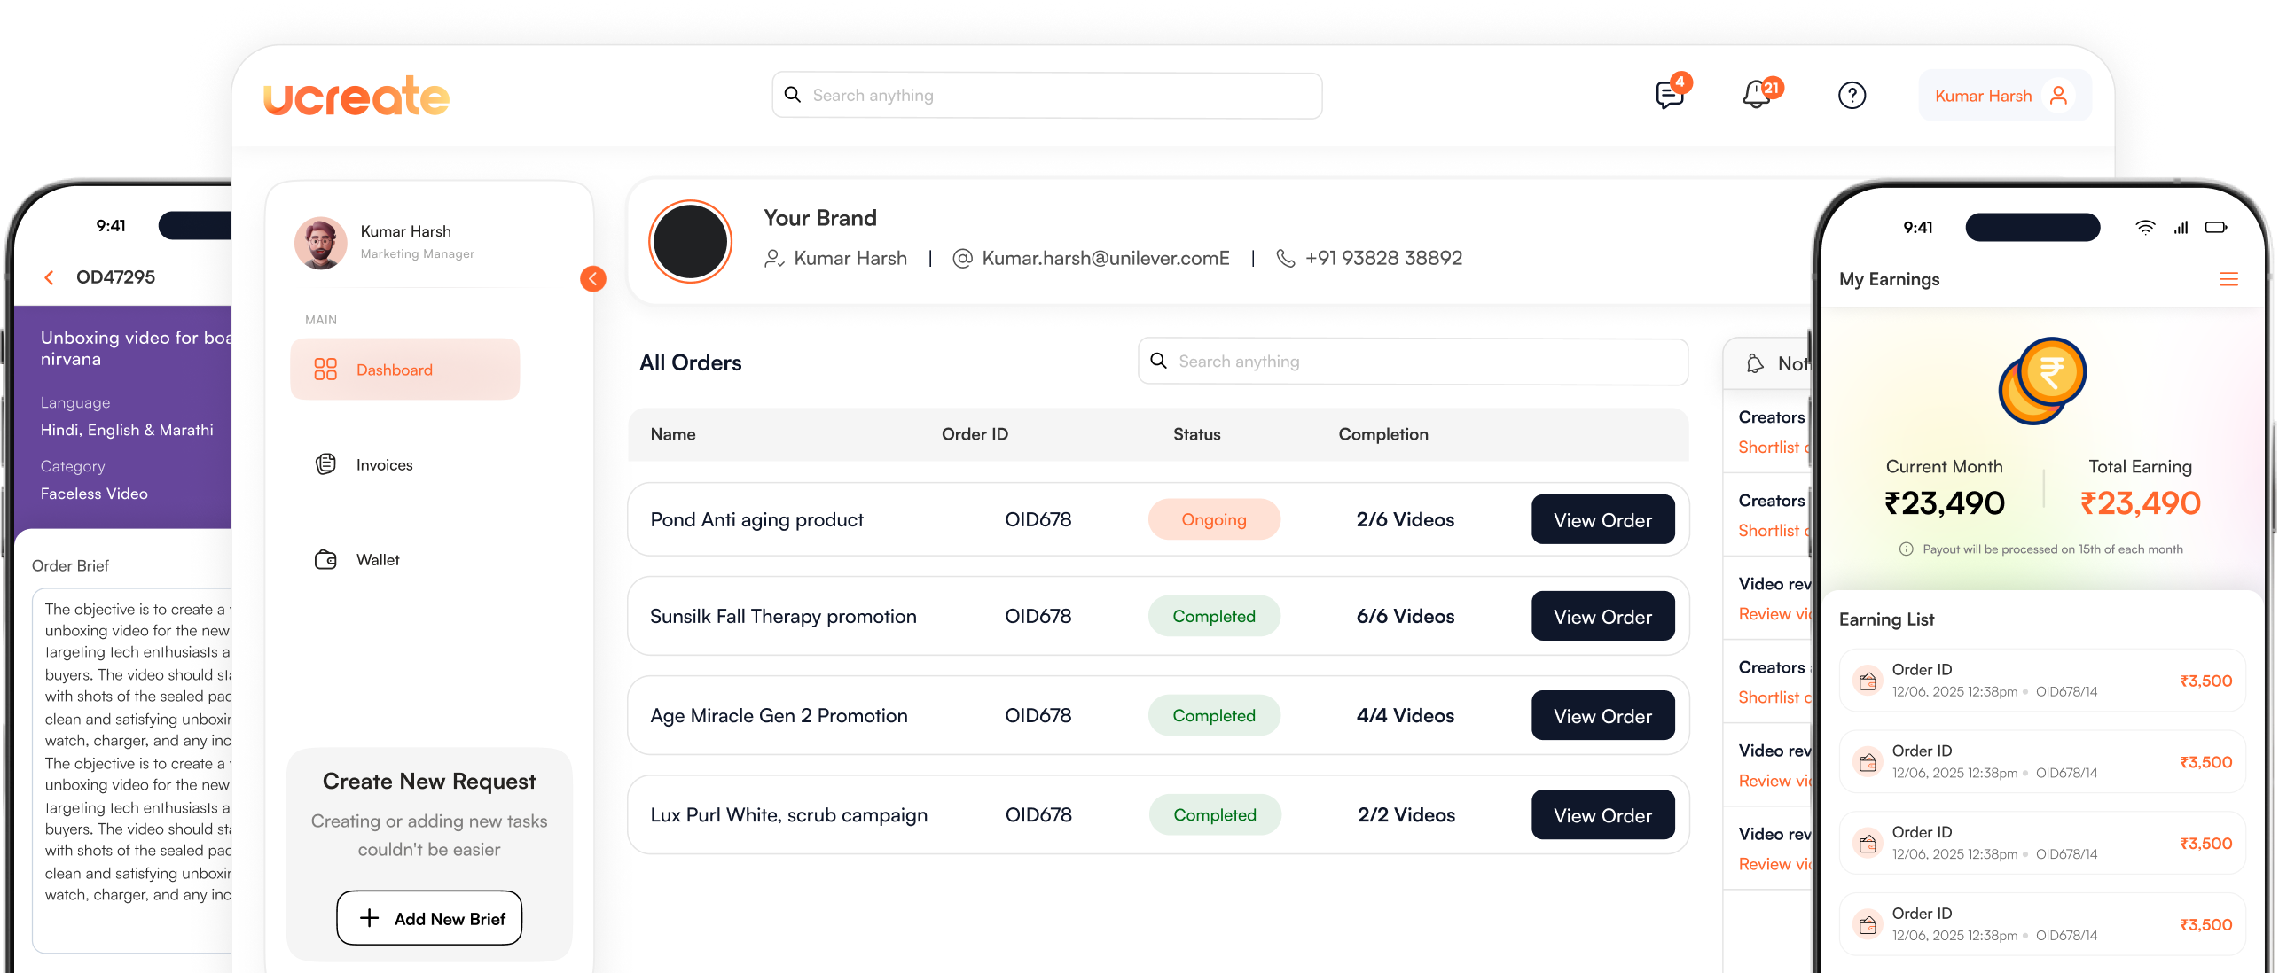Open Invoices from the sidebar
Screen dimensions: 2279x973
(x=384, y=464)
